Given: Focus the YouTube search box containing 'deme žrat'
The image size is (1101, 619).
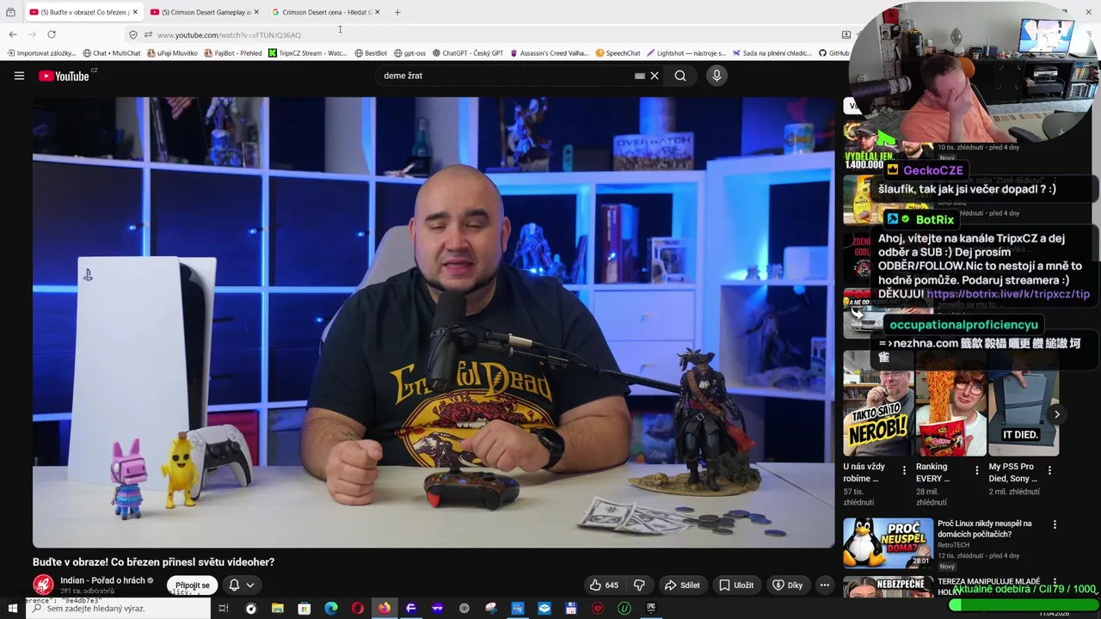Looking at the screenshot, I should (507, 76).
